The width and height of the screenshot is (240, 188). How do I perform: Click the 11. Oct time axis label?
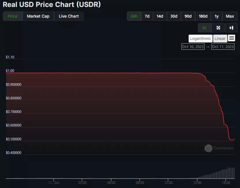tap(54, 183)
